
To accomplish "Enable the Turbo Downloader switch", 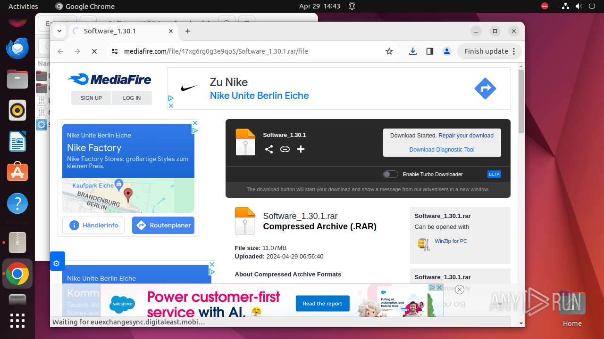I will click(x=390, y=174).
